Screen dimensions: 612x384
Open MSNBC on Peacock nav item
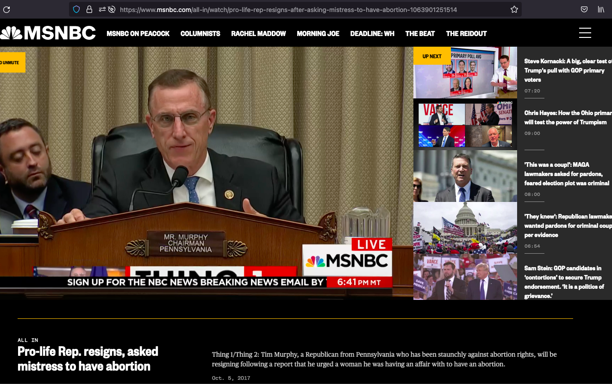[138, 34]
